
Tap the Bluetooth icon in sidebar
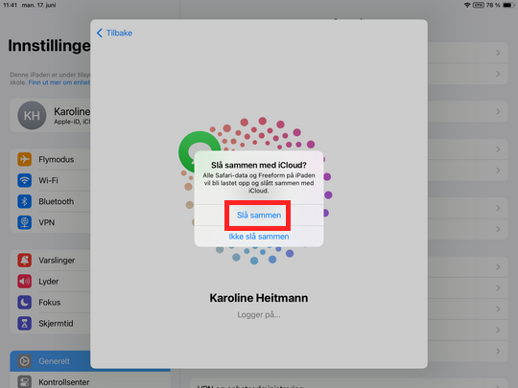coord(24,201)
